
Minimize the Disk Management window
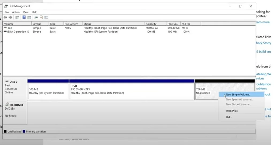pyautogui.click(x=230, y=6)
